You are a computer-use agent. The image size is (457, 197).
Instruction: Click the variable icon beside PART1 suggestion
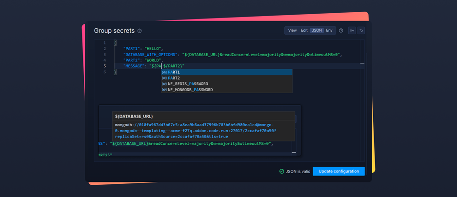click(164, 72)
